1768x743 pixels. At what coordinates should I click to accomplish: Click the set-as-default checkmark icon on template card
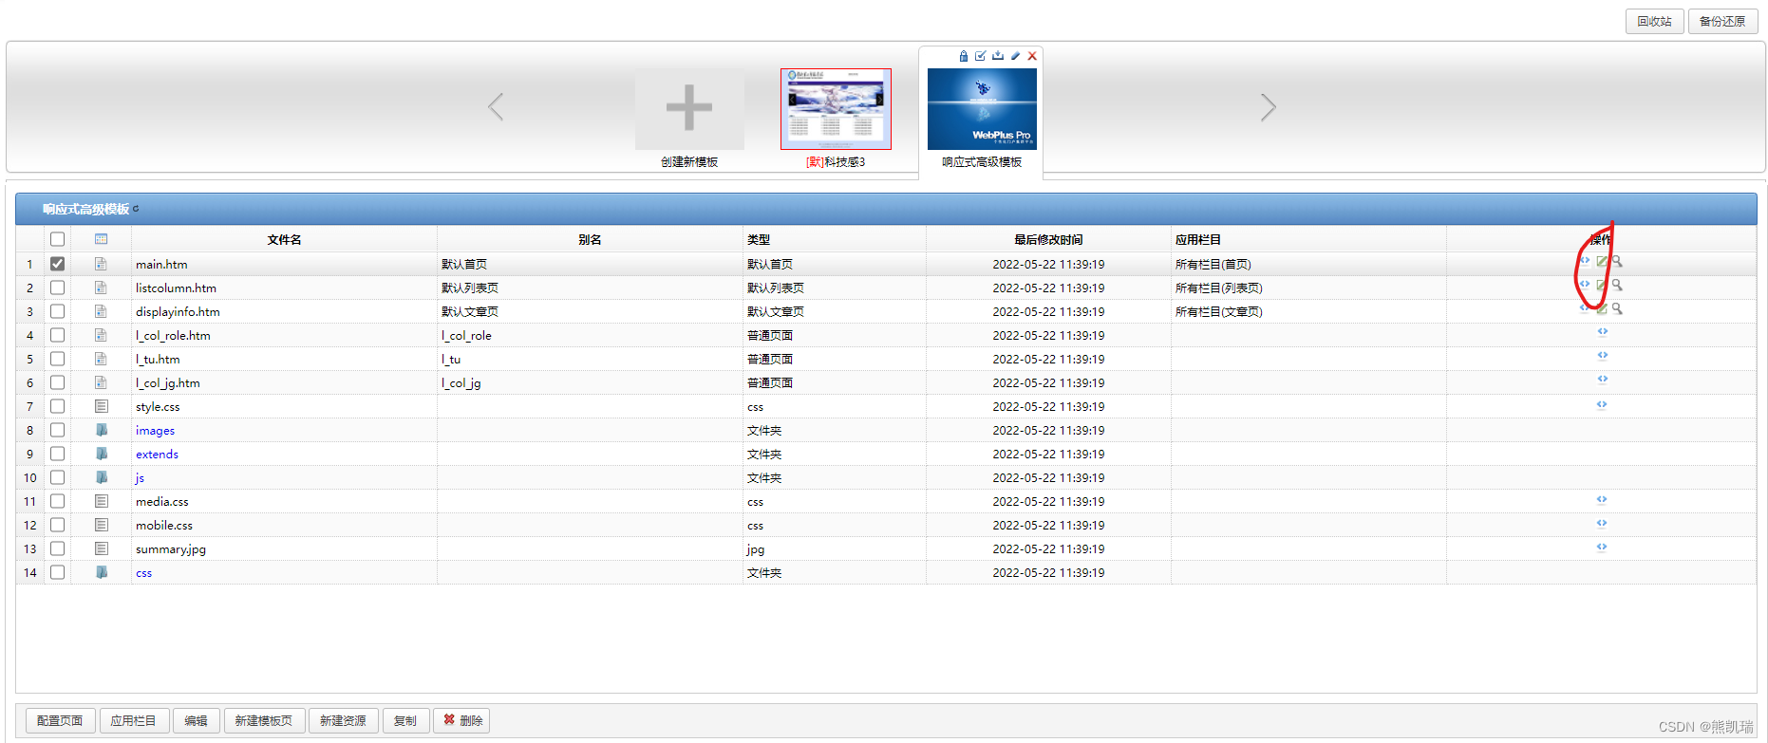click(981, 56)
